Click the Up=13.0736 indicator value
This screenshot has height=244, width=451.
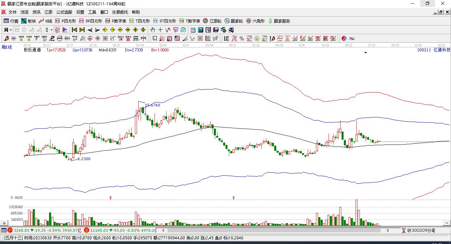click(x=82, y=50)
